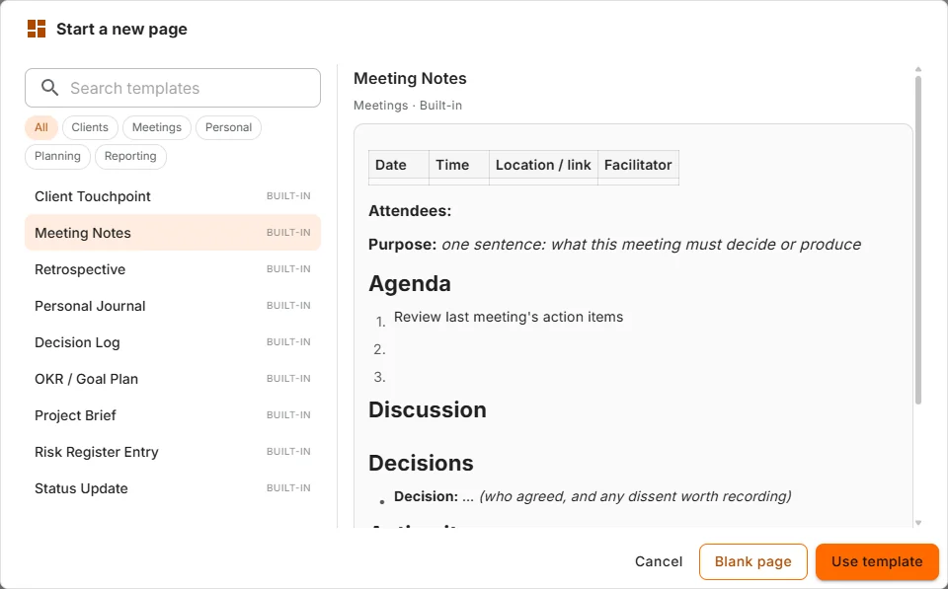Viewport: 948px width, 589px height.
Task: Show only Reporting templates
Action: (x=130, y=157)
